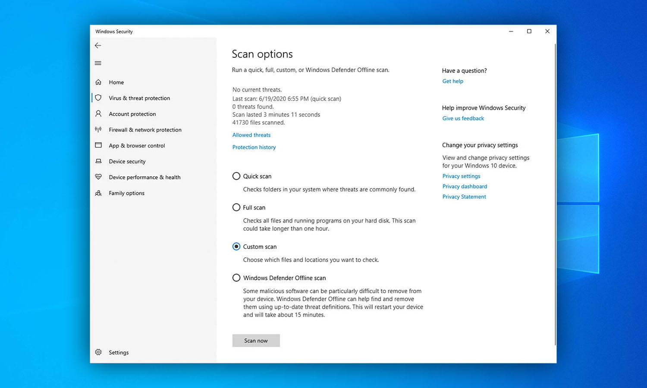Click the Scan options heading
This screenshot has width=647, height=388.
[x=262, y=54]
